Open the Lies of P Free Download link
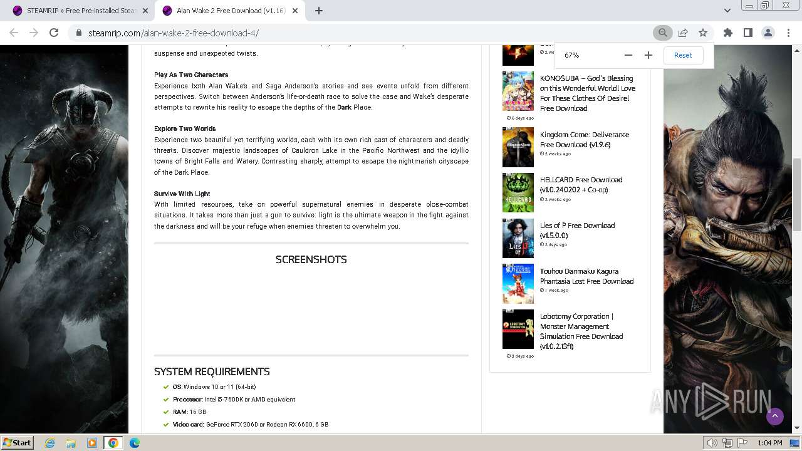This screenshot has height=451, width=802. coord(577,231)
